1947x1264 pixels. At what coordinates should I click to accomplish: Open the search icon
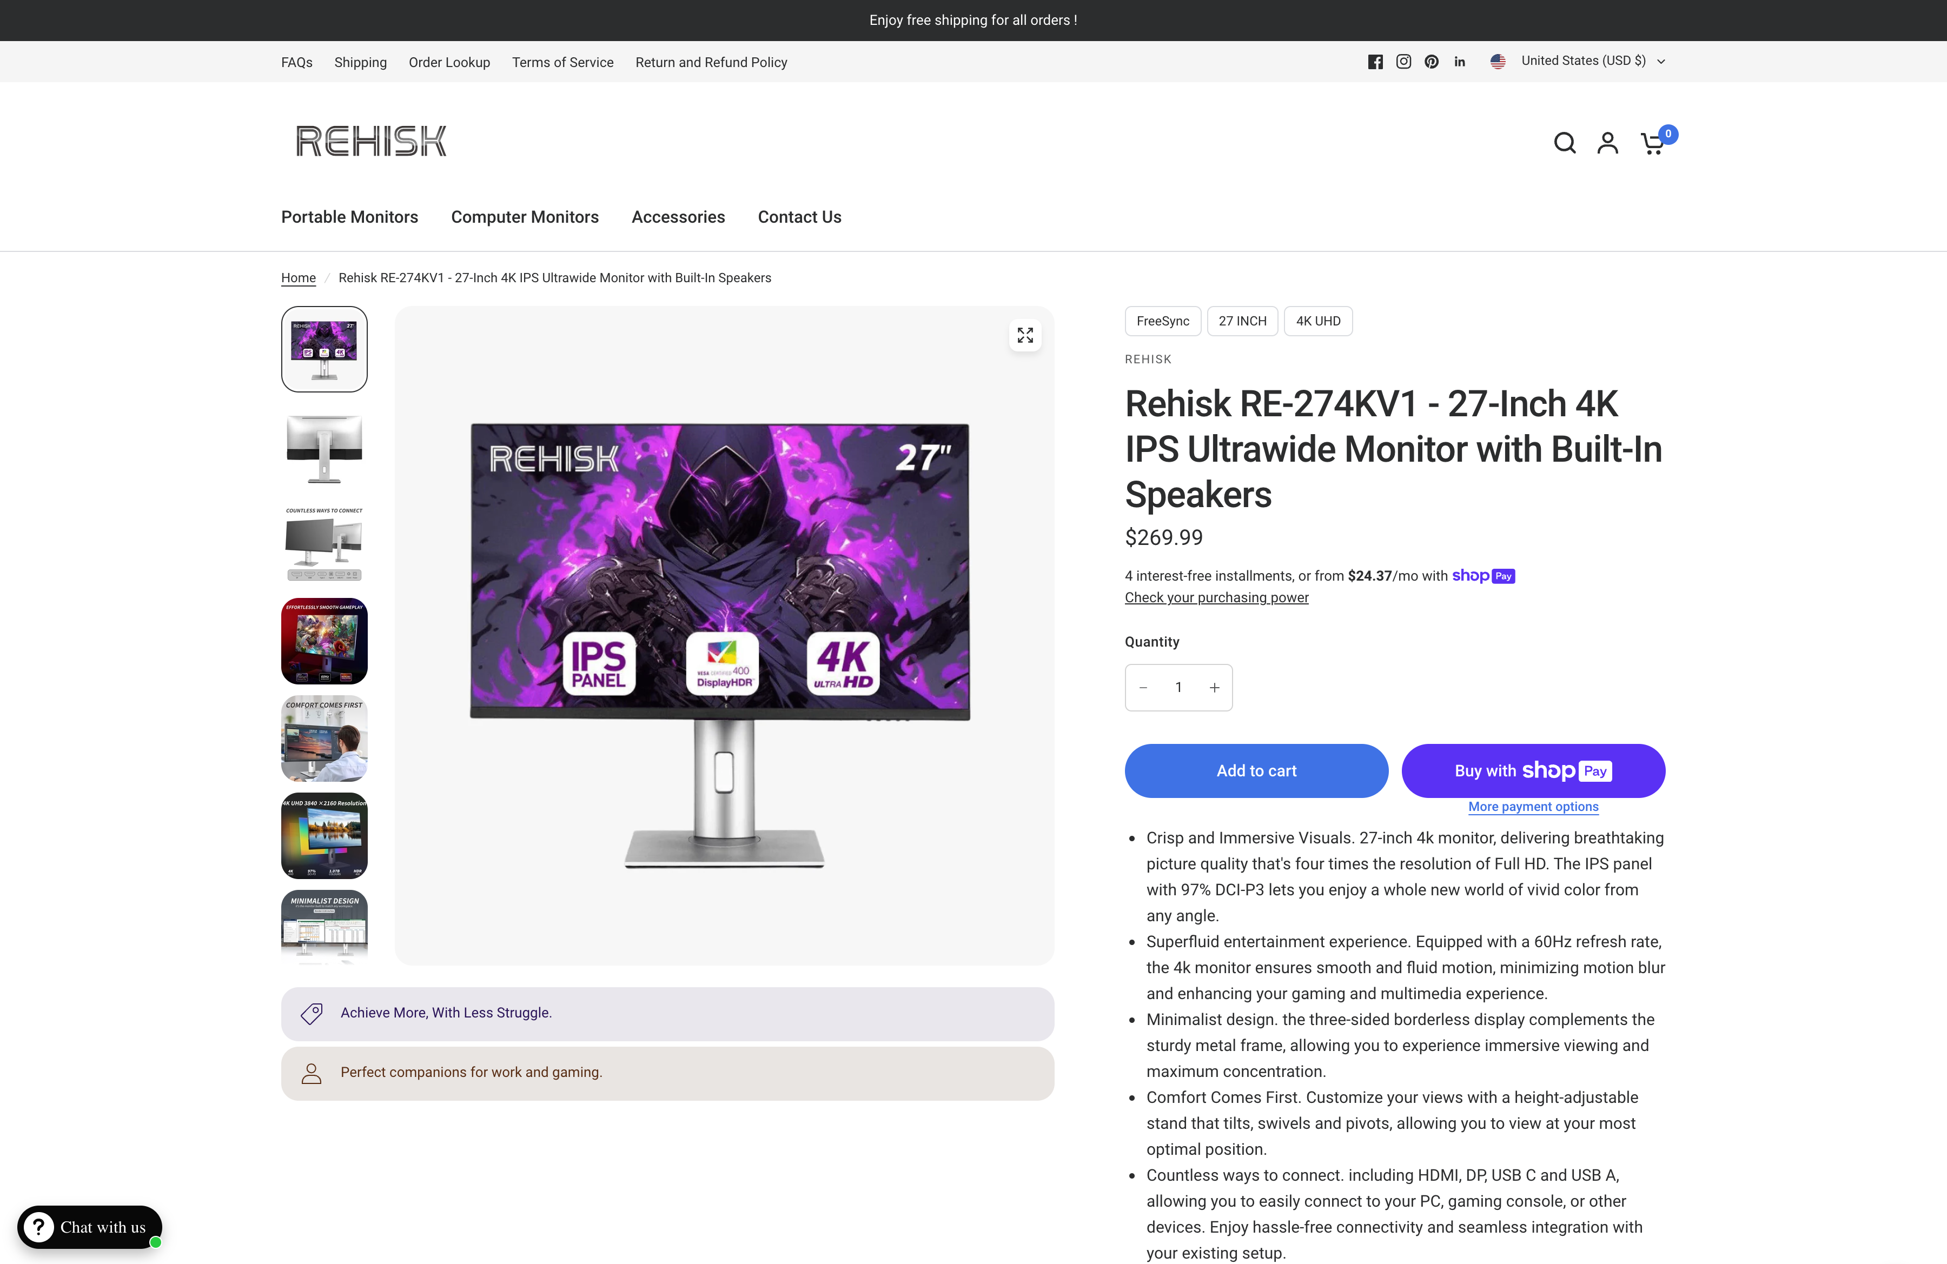(x=1565, y=142)
